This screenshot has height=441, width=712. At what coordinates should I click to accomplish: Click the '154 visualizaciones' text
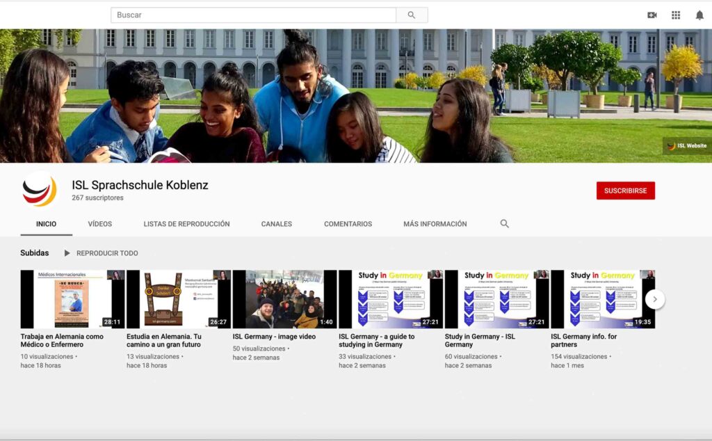pos(579,357)
